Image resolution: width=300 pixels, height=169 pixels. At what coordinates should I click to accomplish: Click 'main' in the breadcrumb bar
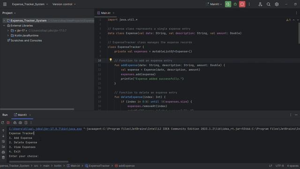click(x=46, y=166)
